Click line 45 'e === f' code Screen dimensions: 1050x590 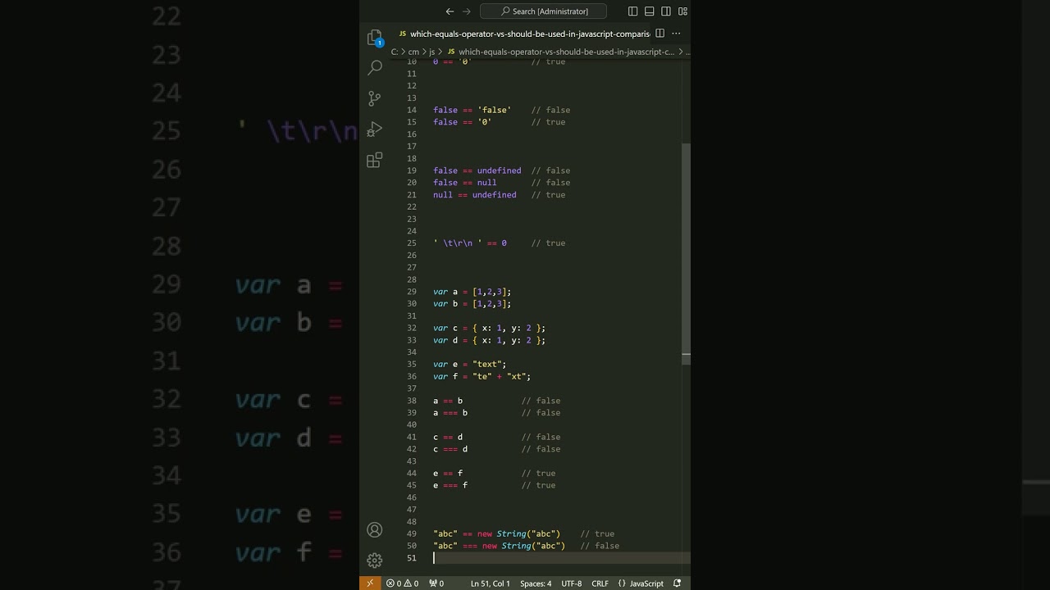(x=450, y=485)
